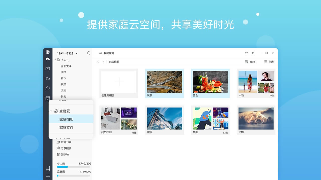The image size is (321, 180).
Task: Open the 插画 album thumbnail
Action: point(210,118)
